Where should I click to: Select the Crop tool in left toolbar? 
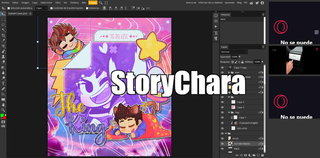click(x=3, y=36)
